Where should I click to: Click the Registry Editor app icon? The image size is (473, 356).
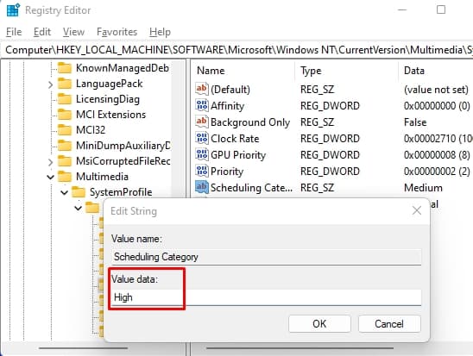point(13,10)
